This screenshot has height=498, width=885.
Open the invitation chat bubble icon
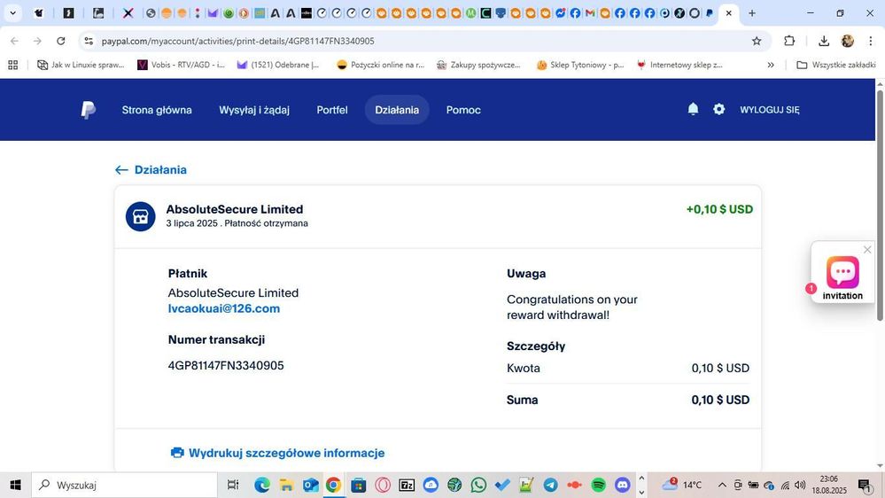point(842,272)
